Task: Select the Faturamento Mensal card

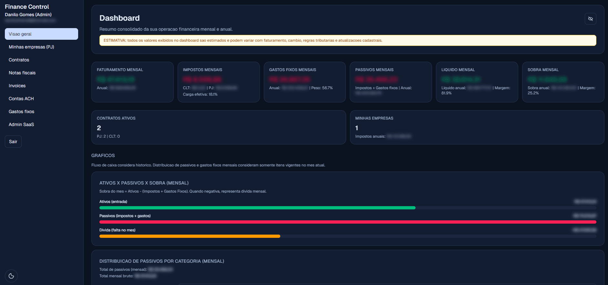Action: click(132, 82)
